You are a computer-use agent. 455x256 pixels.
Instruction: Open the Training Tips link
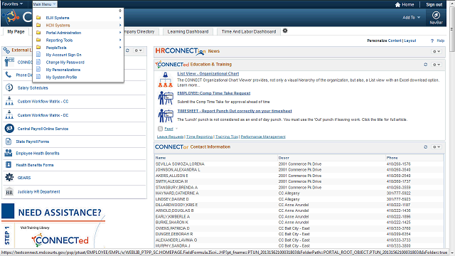(227, 137)
